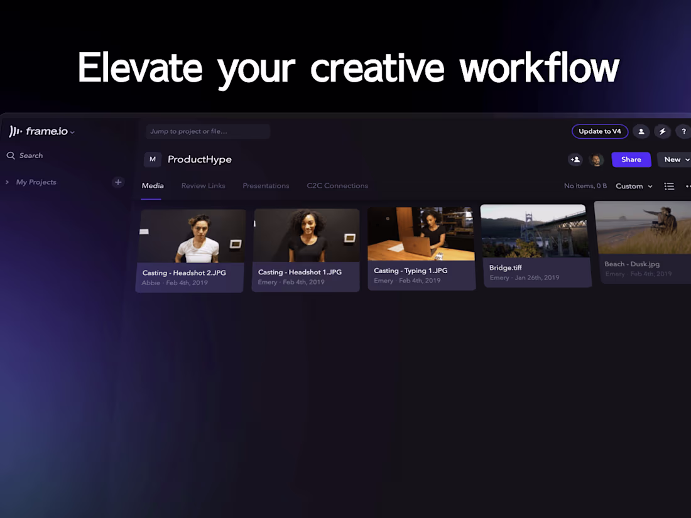Open quick actions with the lightning bolt icon
This screenshot has height=518, width=691.
coord(662,131)
